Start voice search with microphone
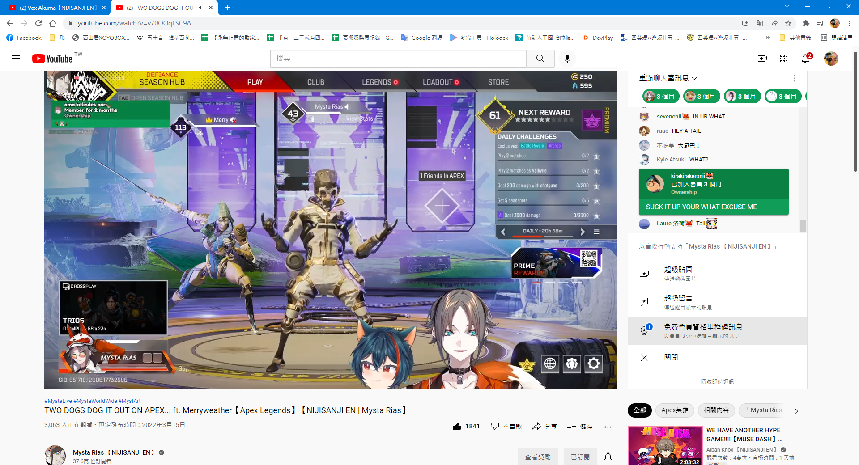859x465 pixels. pos(567,59)
